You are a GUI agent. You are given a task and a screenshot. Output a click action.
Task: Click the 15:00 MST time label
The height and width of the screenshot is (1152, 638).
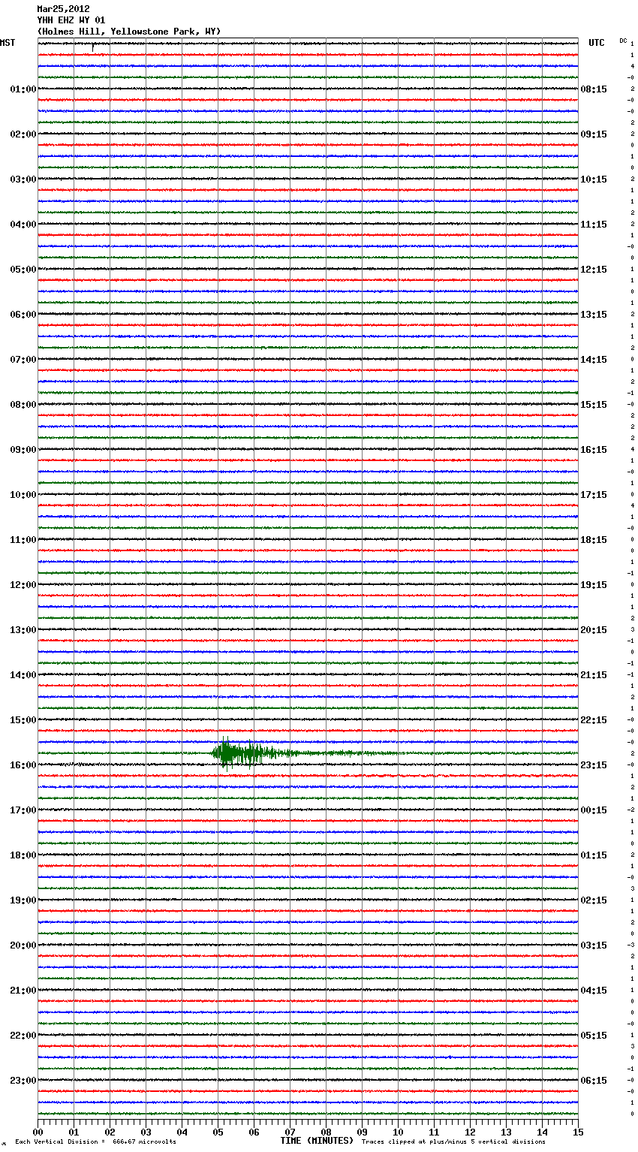(x=23, y=720)
